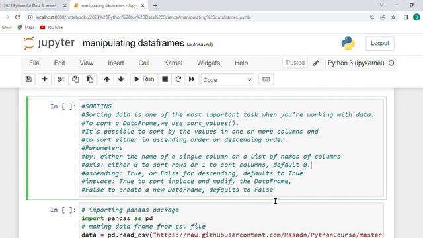Close the manipulating dataframes browser tab
423x238 pixels.
pyautogui.click(x=143, y=5)
